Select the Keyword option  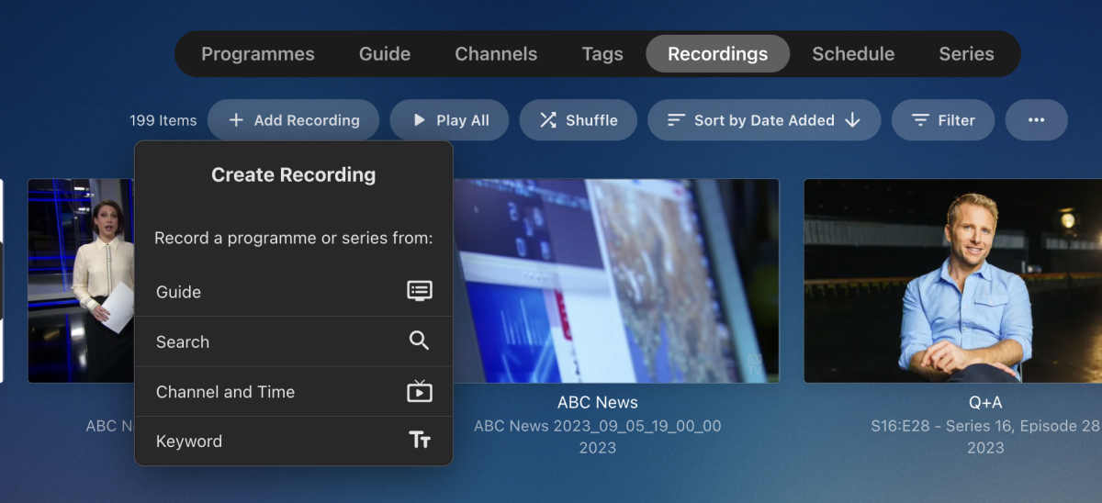coord(294,442)
